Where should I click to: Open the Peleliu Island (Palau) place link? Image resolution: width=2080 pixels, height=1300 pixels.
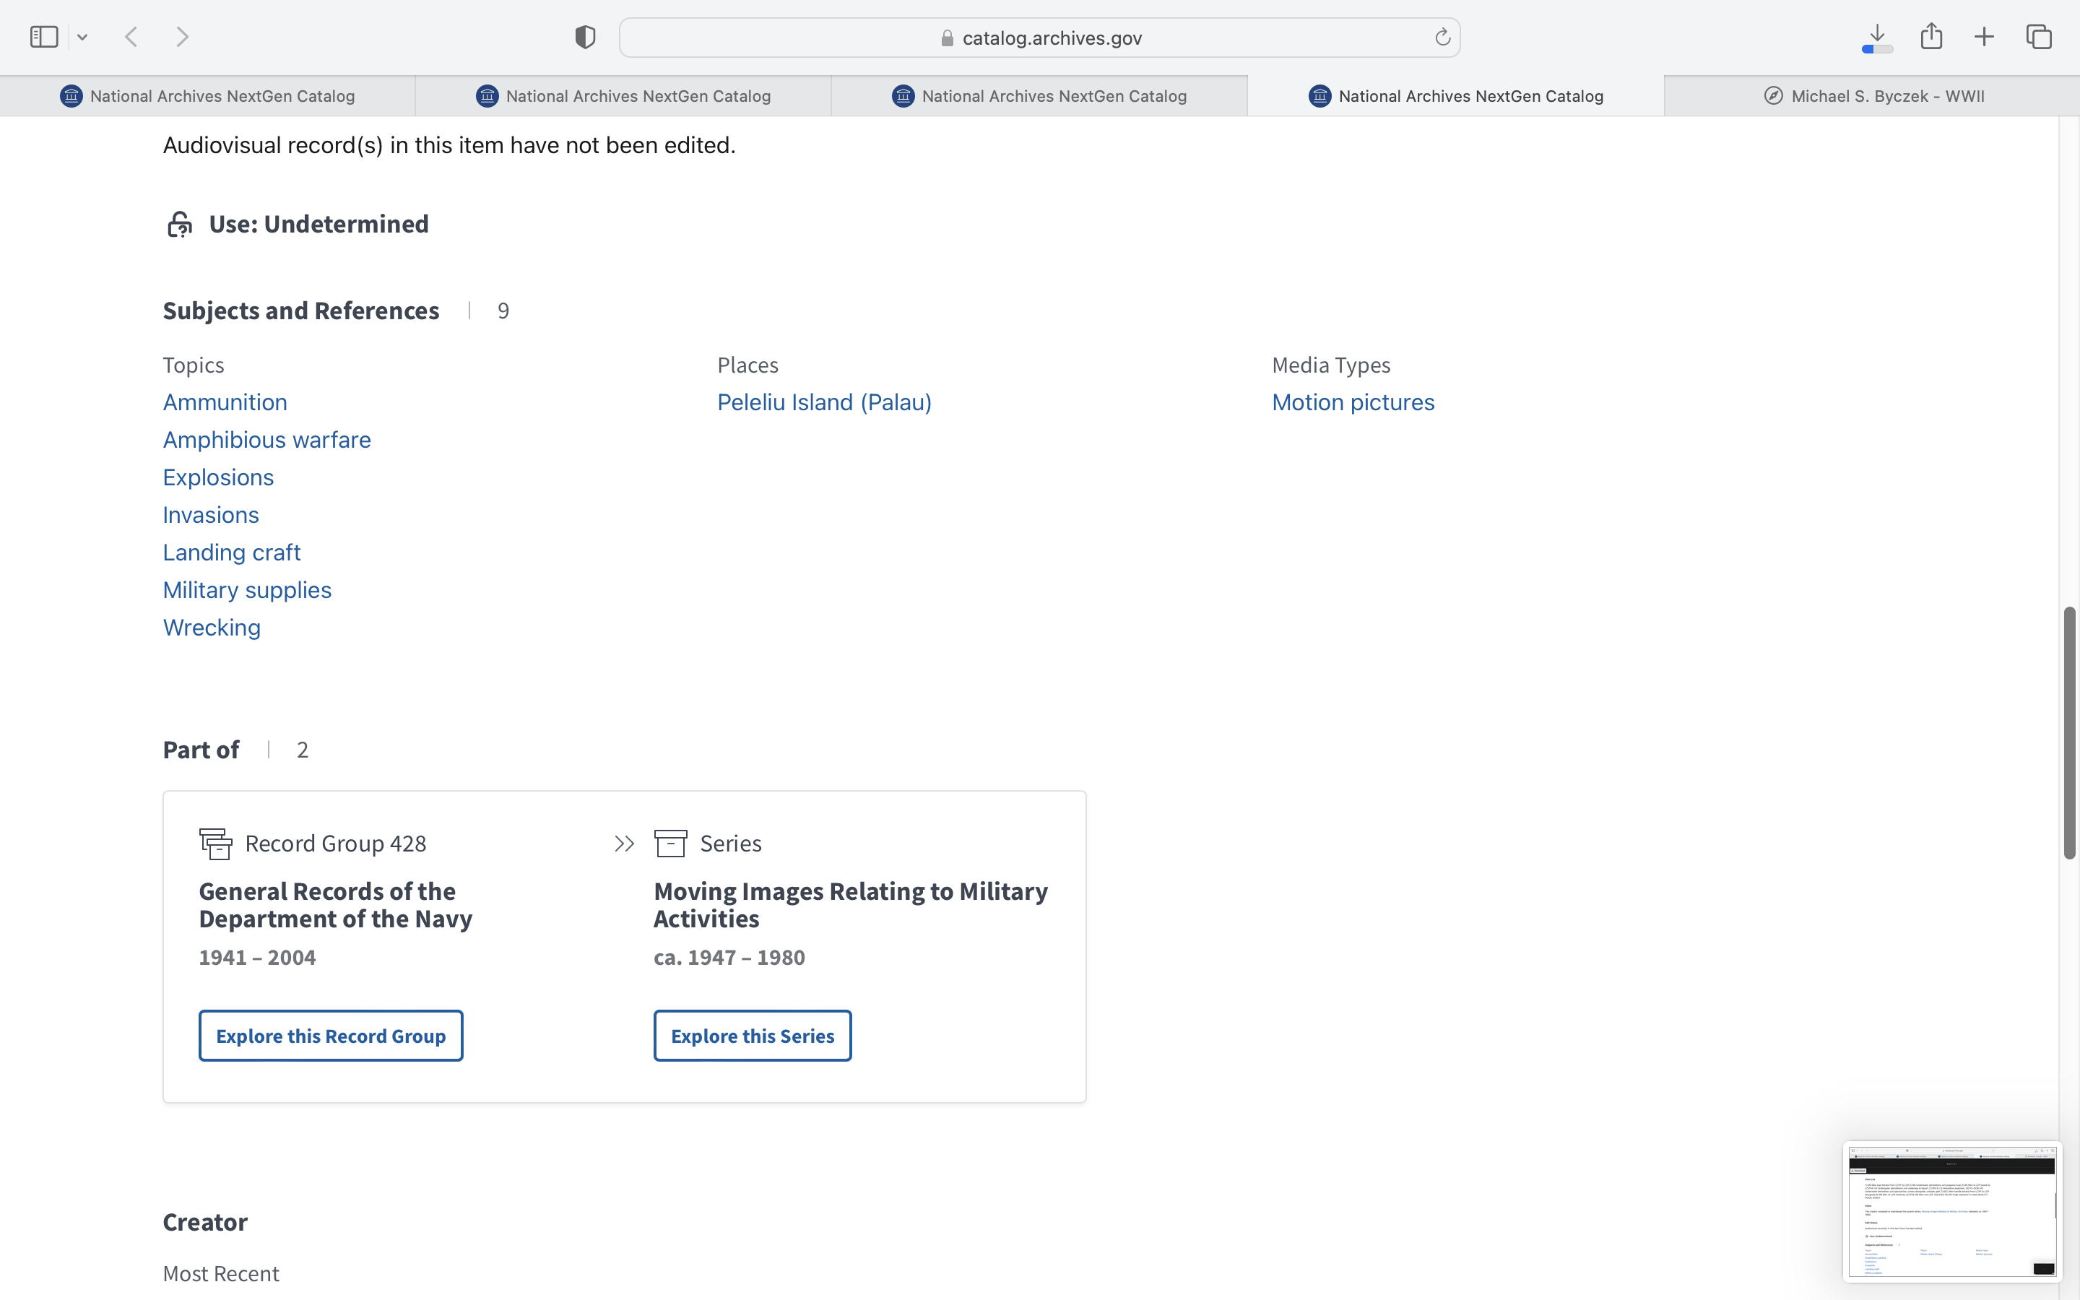coord(823,402)
